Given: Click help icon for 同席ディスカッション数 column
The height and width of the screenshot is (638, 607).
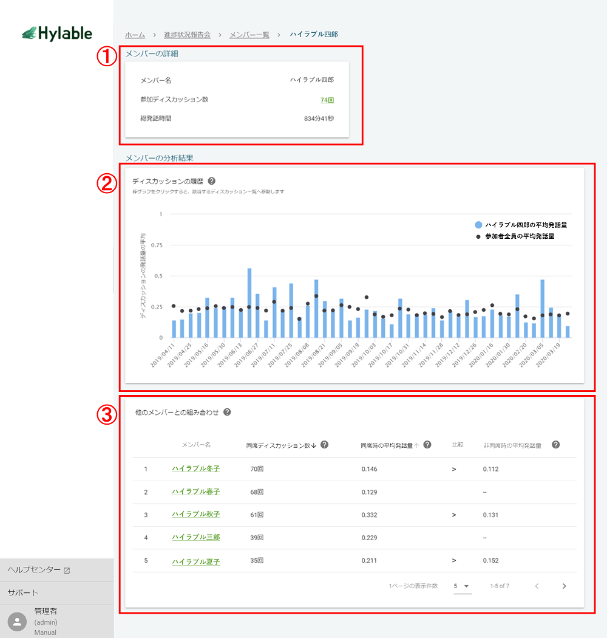Looking at the screenshot, I should [x=324, y=445].
